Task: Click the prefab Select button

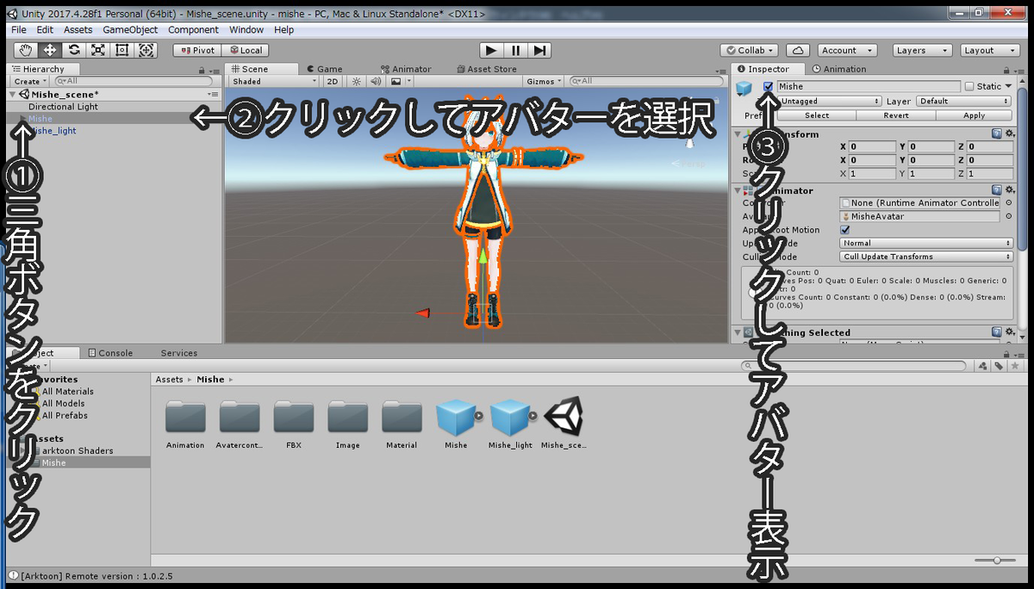Action: [816, 115]
